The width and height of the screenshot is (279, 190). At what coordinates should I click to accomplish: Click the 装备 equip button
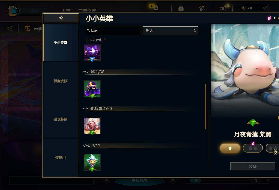click(253, 166)
